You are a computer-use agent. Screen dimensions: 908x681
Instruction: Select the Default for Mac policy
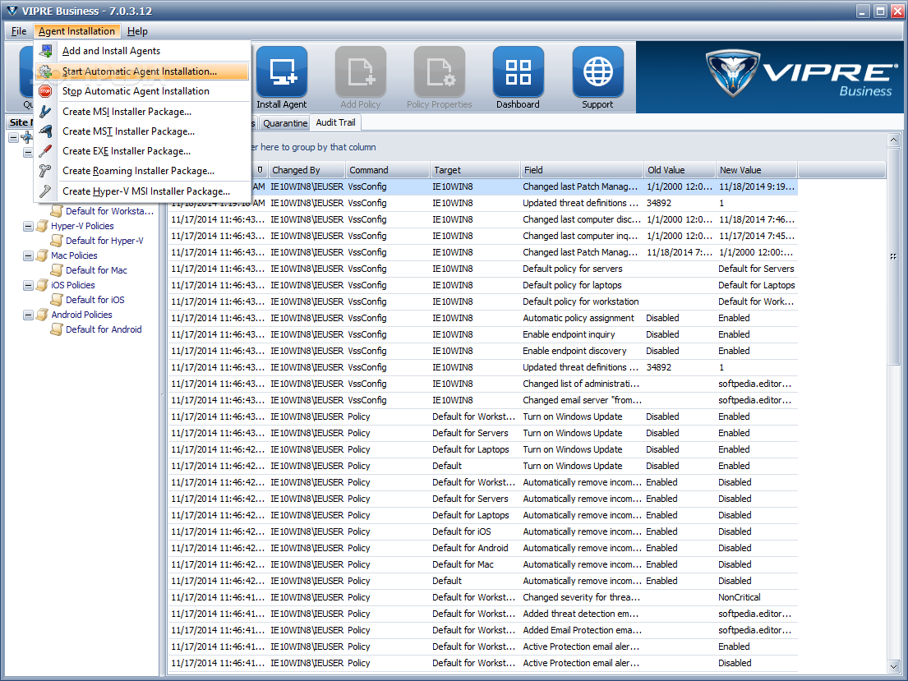96,269
